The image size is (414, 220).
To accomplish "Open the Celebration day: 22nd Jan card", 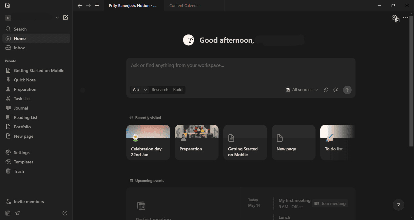I will click(148, 143).
